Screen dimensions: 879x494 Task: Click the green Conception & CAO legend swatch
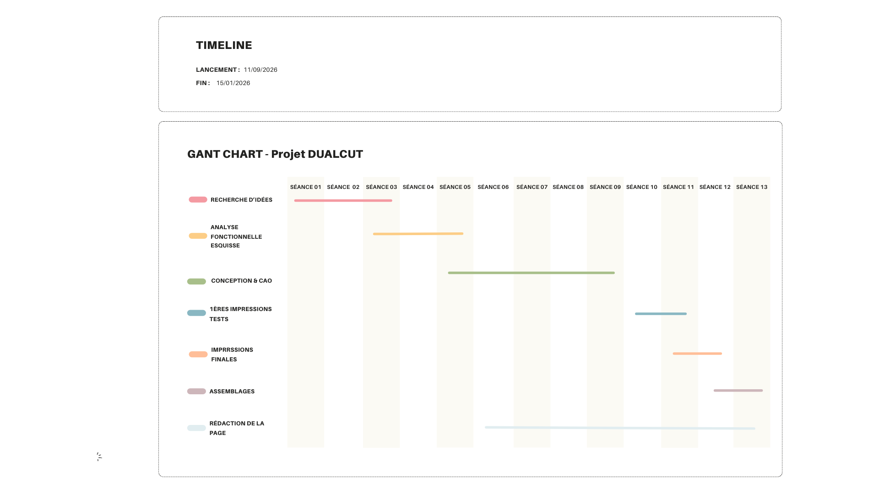point(196,281)
